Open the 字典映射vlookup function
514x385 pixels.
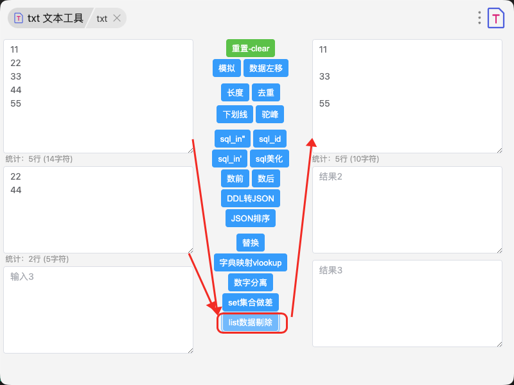[251, 262]
